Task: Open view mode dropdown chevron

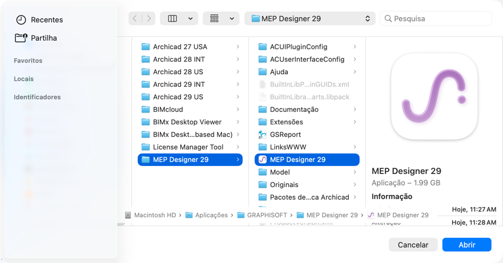Action: point(191,19)
